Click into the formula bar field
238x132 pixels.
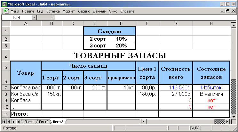tap(146, 18)
